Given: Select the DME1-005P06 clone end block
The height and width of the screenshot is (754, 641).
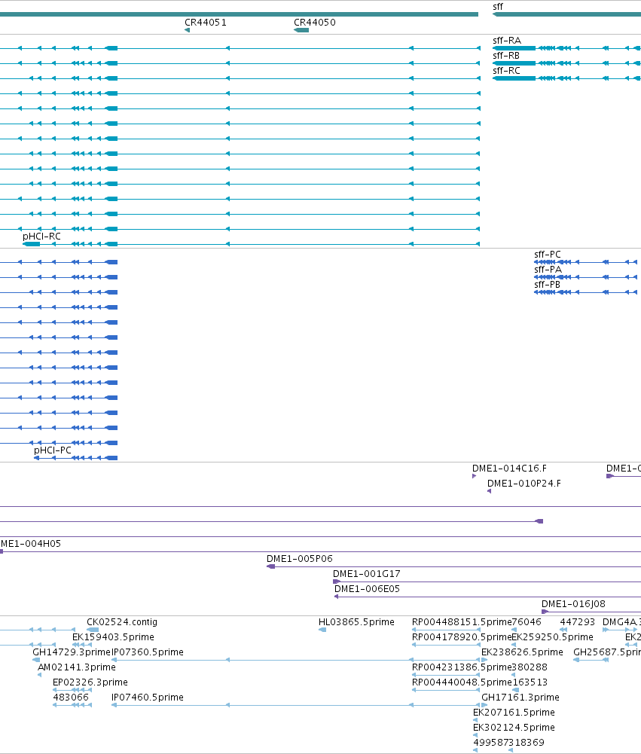Looking at the screenshot, I should click(270, 566).
